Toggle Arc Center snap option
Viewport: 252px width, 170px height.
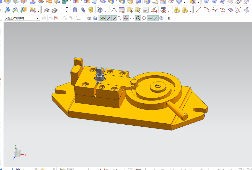(x=138, y=18)
